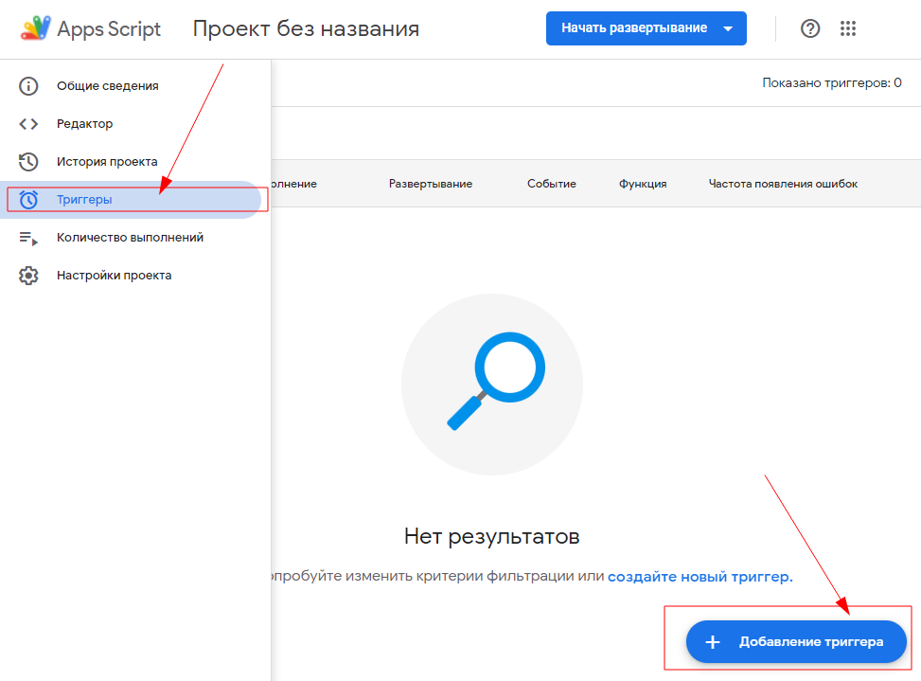This screenshot has height=681, width=921.
Task: Follow the создайте новый триггер link
Action: coord(700,575)
